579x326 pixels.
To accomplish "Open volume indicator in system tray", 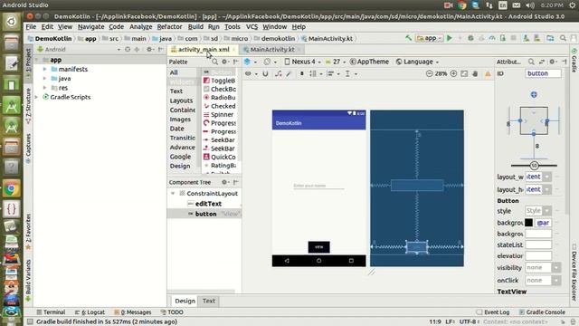I will [x=530, y=5].
